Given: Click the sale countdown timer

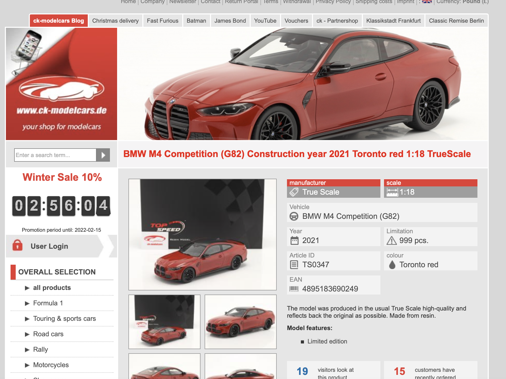Looking at the screenshot, I should pos(61,206).
